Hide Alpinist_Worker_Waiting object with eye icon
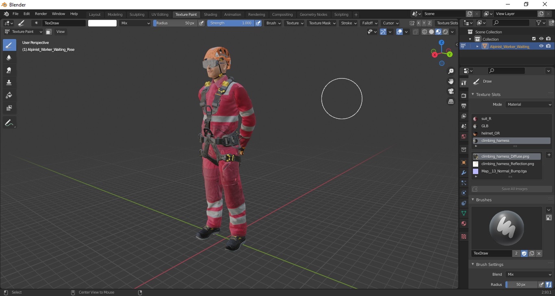Screen dimensions: 555x296 541,46
